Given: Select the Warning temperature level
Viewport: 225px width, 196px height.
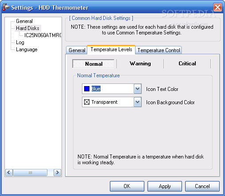Looking at the screenshot, I should point(140,64).
